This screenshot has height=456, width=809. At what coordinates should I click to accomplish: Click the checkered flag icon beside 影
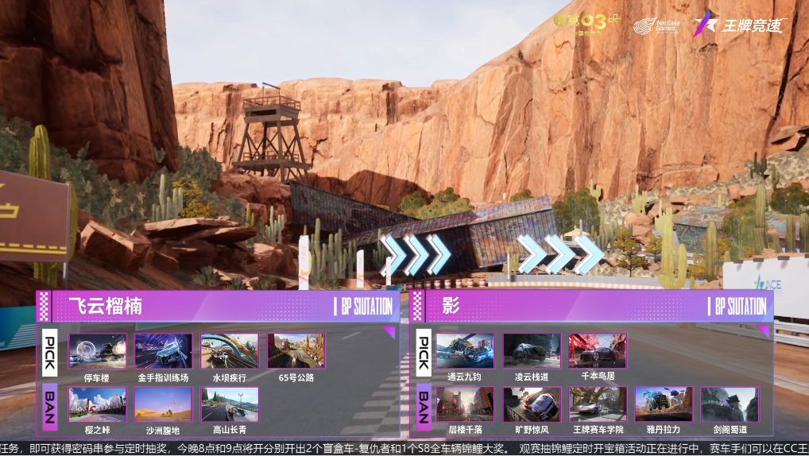pyautogui.click(x=417, y=307)
